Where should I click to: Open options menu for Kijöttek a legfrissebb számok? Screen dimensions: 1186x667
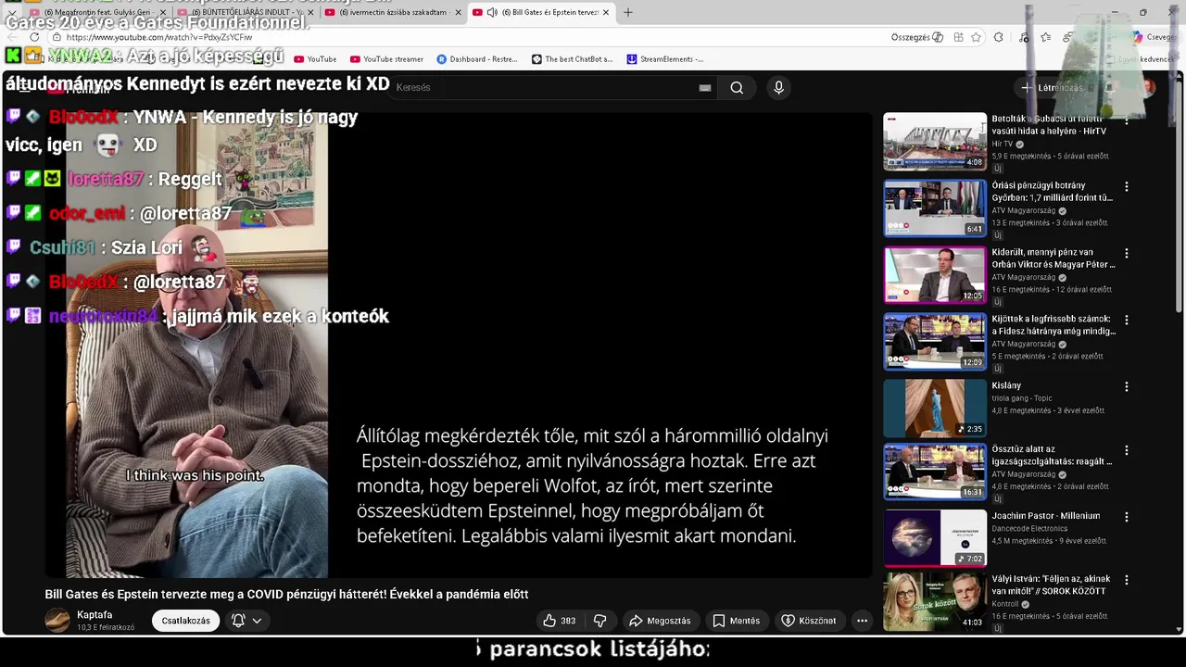[x=1126, y=321]
